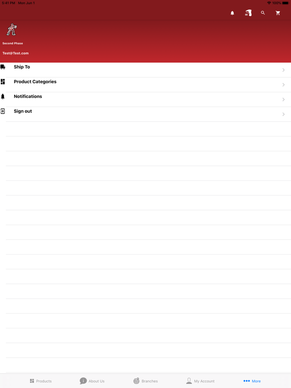Expand Ship To row chevron

(283, 70)
